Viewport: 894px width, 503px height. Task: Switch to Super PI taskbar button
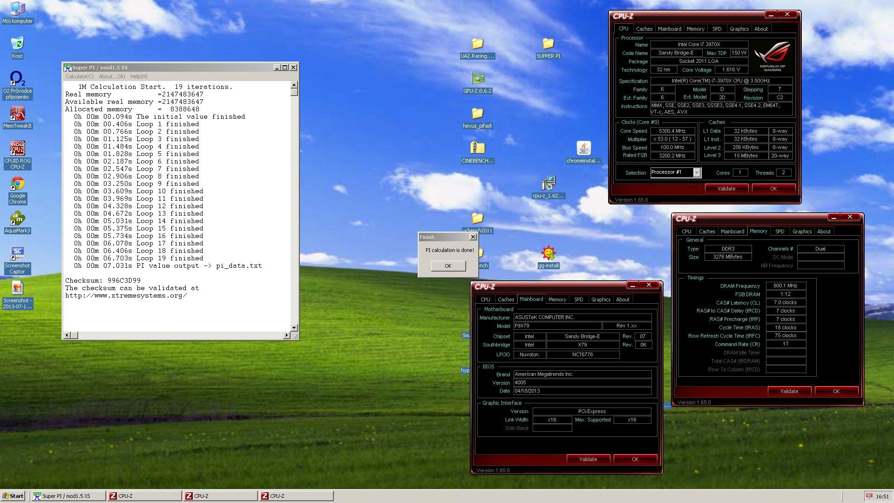(x=68, y=496)
